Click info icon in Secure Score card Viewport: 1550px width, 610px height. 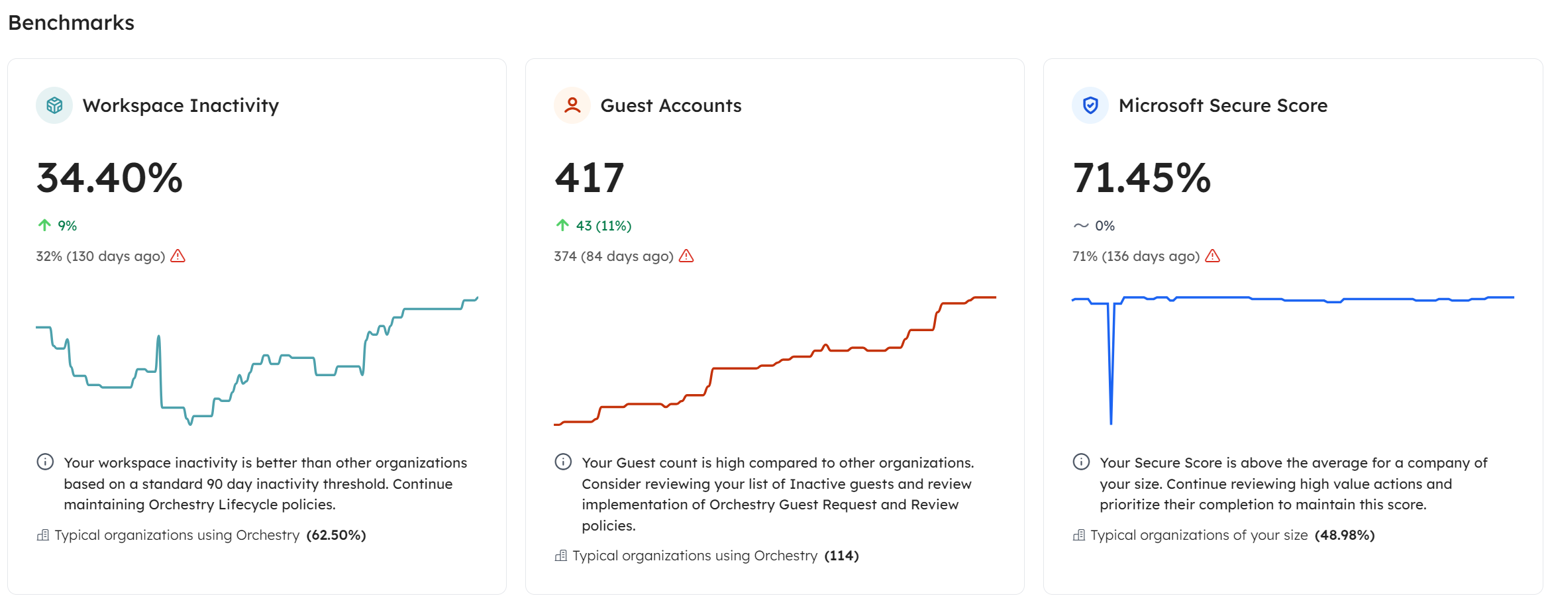[1081, 462]
